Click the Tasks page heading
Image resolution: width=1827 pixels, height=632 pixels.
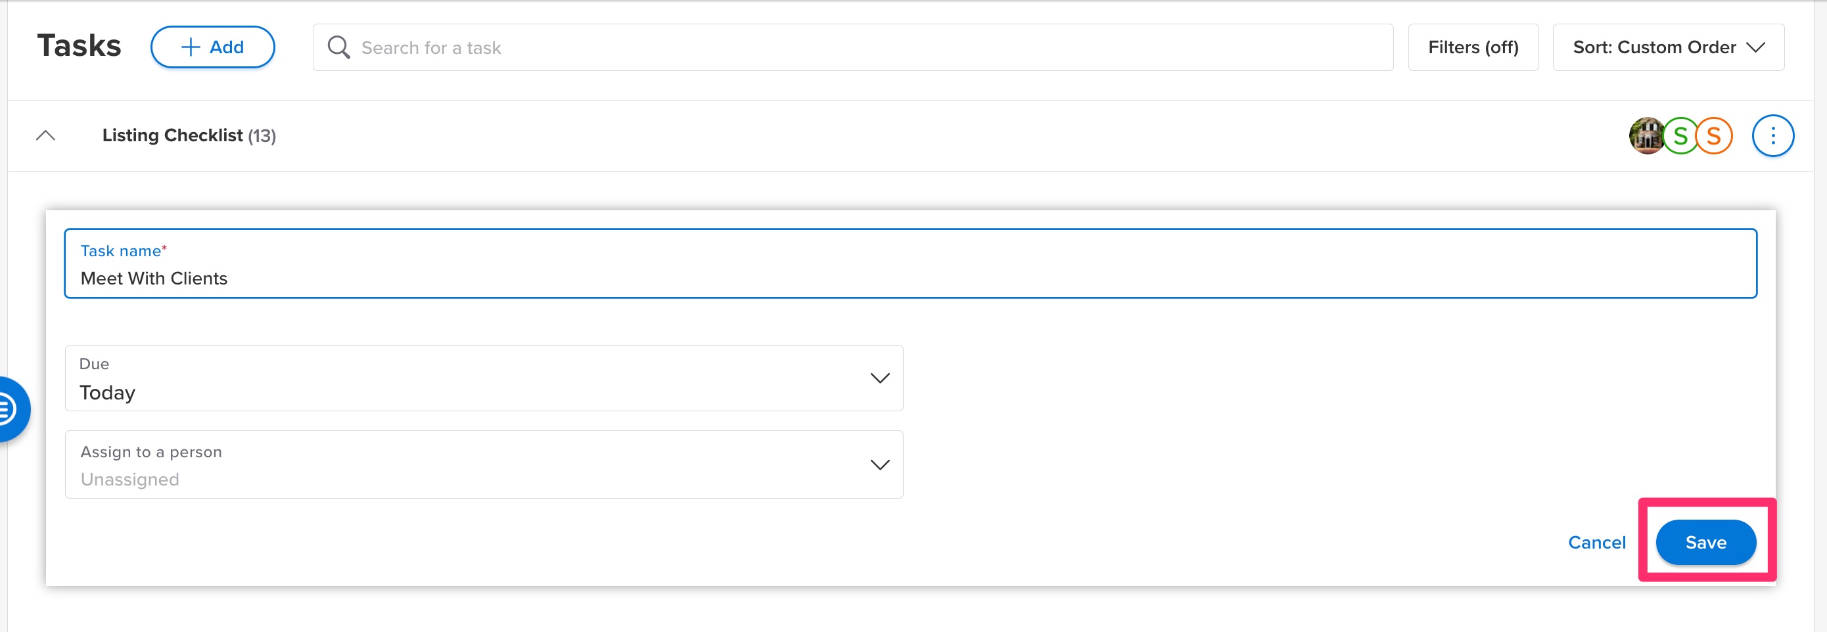point(79,45)
